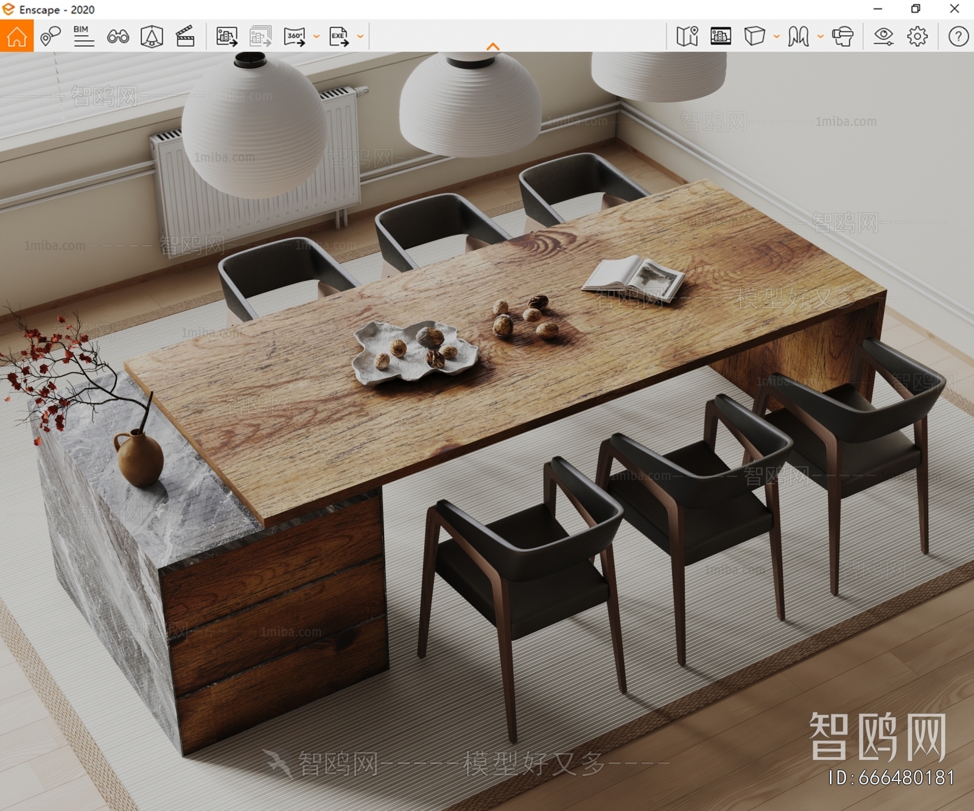
Task: Close the Enscape window
Action: (955, 9)
